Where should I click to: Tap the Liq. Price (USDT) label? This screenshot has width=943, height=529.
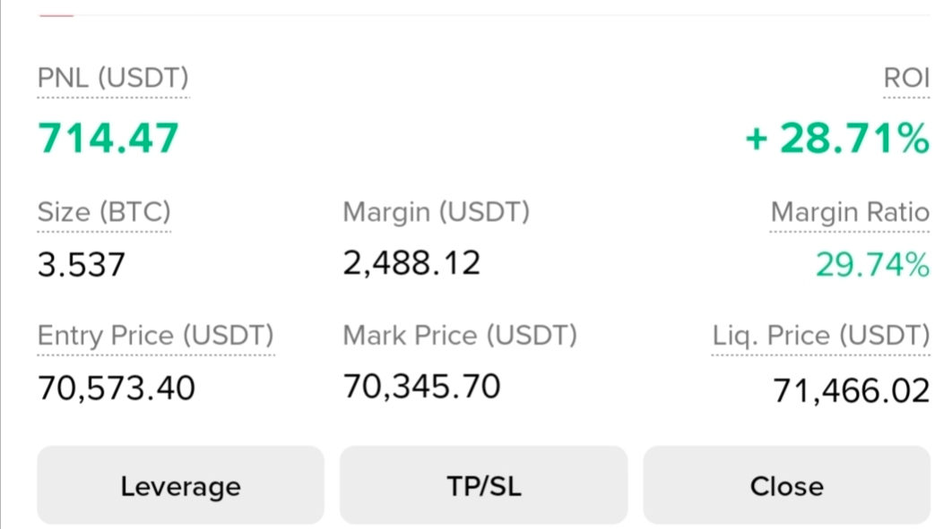click(x=821, y=335)
